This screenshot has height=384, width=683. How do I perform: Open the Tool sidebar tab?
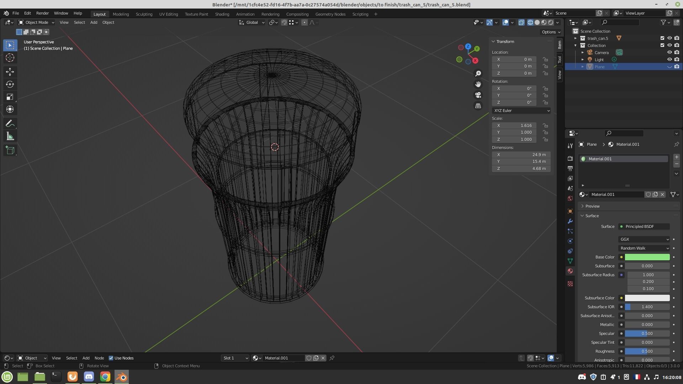560,59
